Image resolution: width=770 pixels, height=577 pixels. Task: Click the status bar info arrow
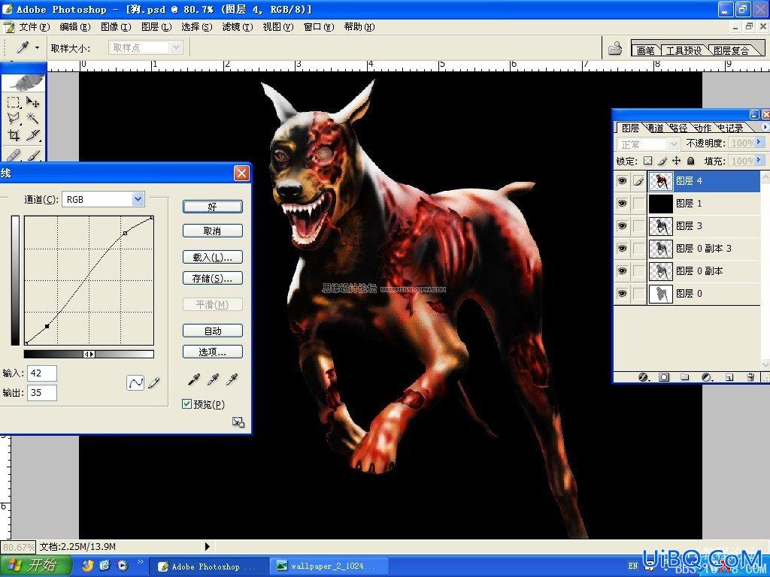[208, 546]
